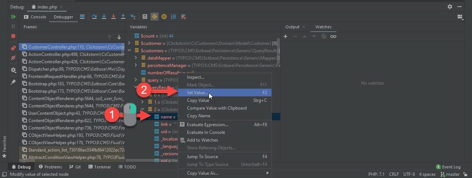Viewport: 472px width, 178px height.
Task: Expand array element 1 node
Action: coord(142,102)
